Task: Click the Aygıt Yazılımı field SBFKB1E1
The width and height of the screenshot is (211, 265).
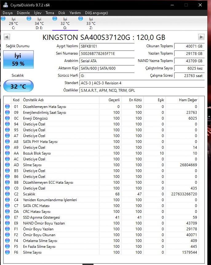Action: coord(107,46)
